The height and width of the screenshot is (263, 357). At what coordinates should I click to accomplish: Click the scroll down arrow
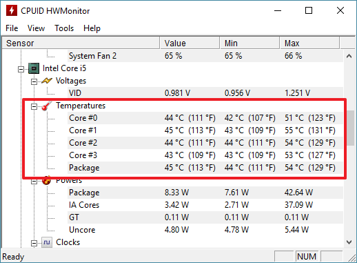tap(349, 242)
